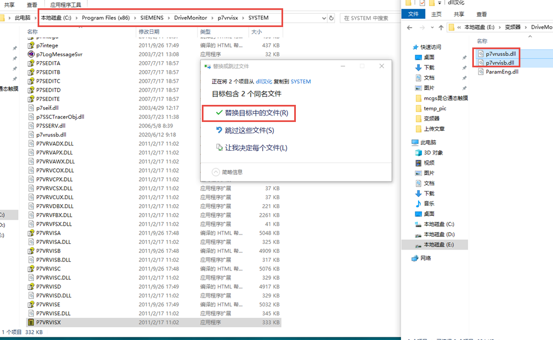Screen dimensions: 553x340
Task: Select ParamEng.dll file icon
Action: point(480,72)
